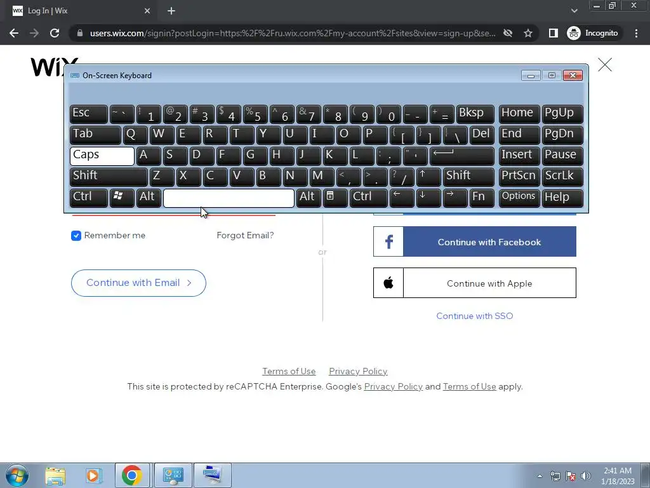Toggle the left Ctrl key

[x=88, y=198]
